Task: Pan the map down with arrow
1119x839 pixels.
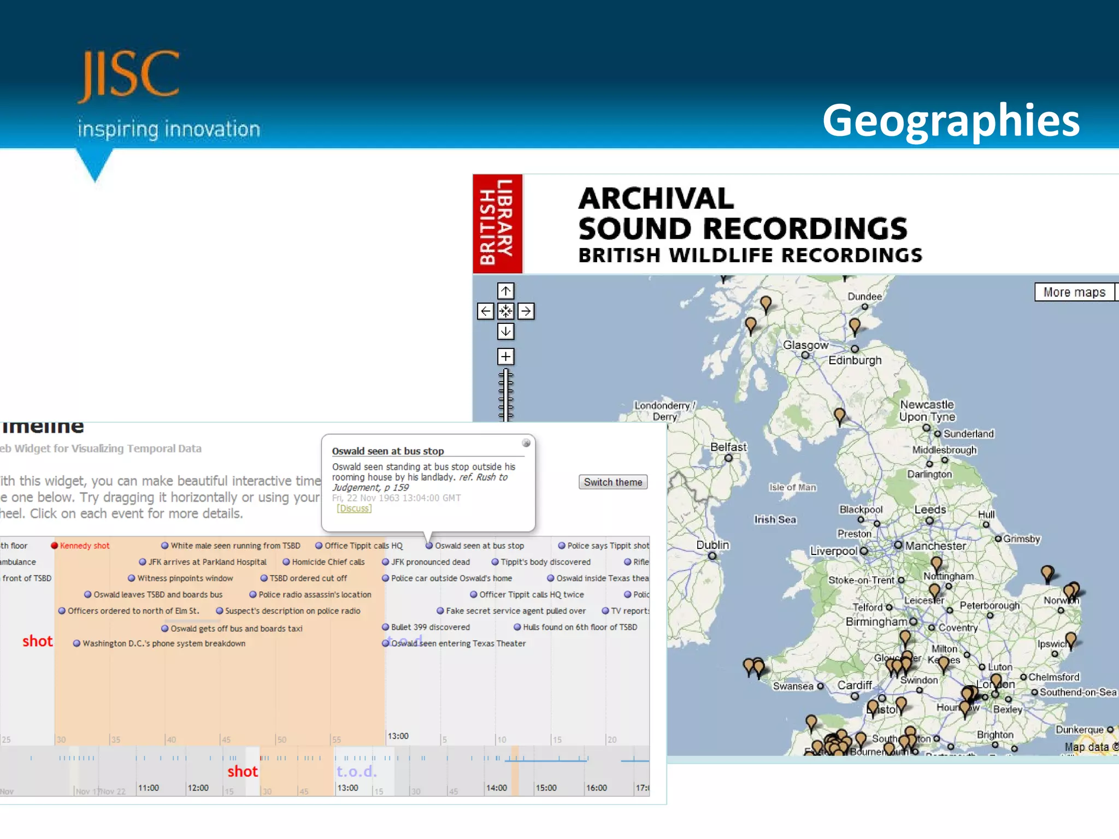Action: coord(505,331)
